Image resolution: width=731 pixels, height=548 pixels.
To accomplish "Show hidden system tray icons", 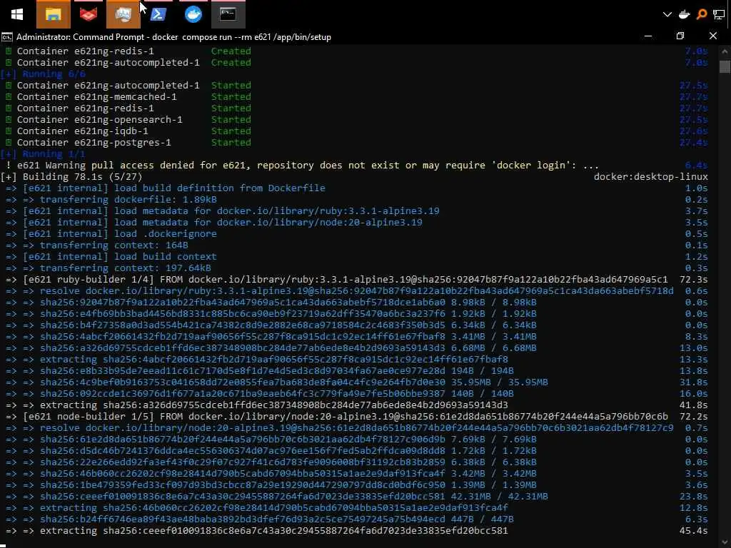I will click(667, 14).
